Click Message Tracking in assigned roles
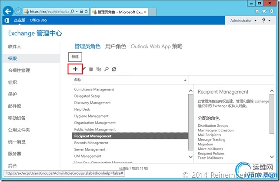This screenshot has width=280, height=182. (212, 140)
